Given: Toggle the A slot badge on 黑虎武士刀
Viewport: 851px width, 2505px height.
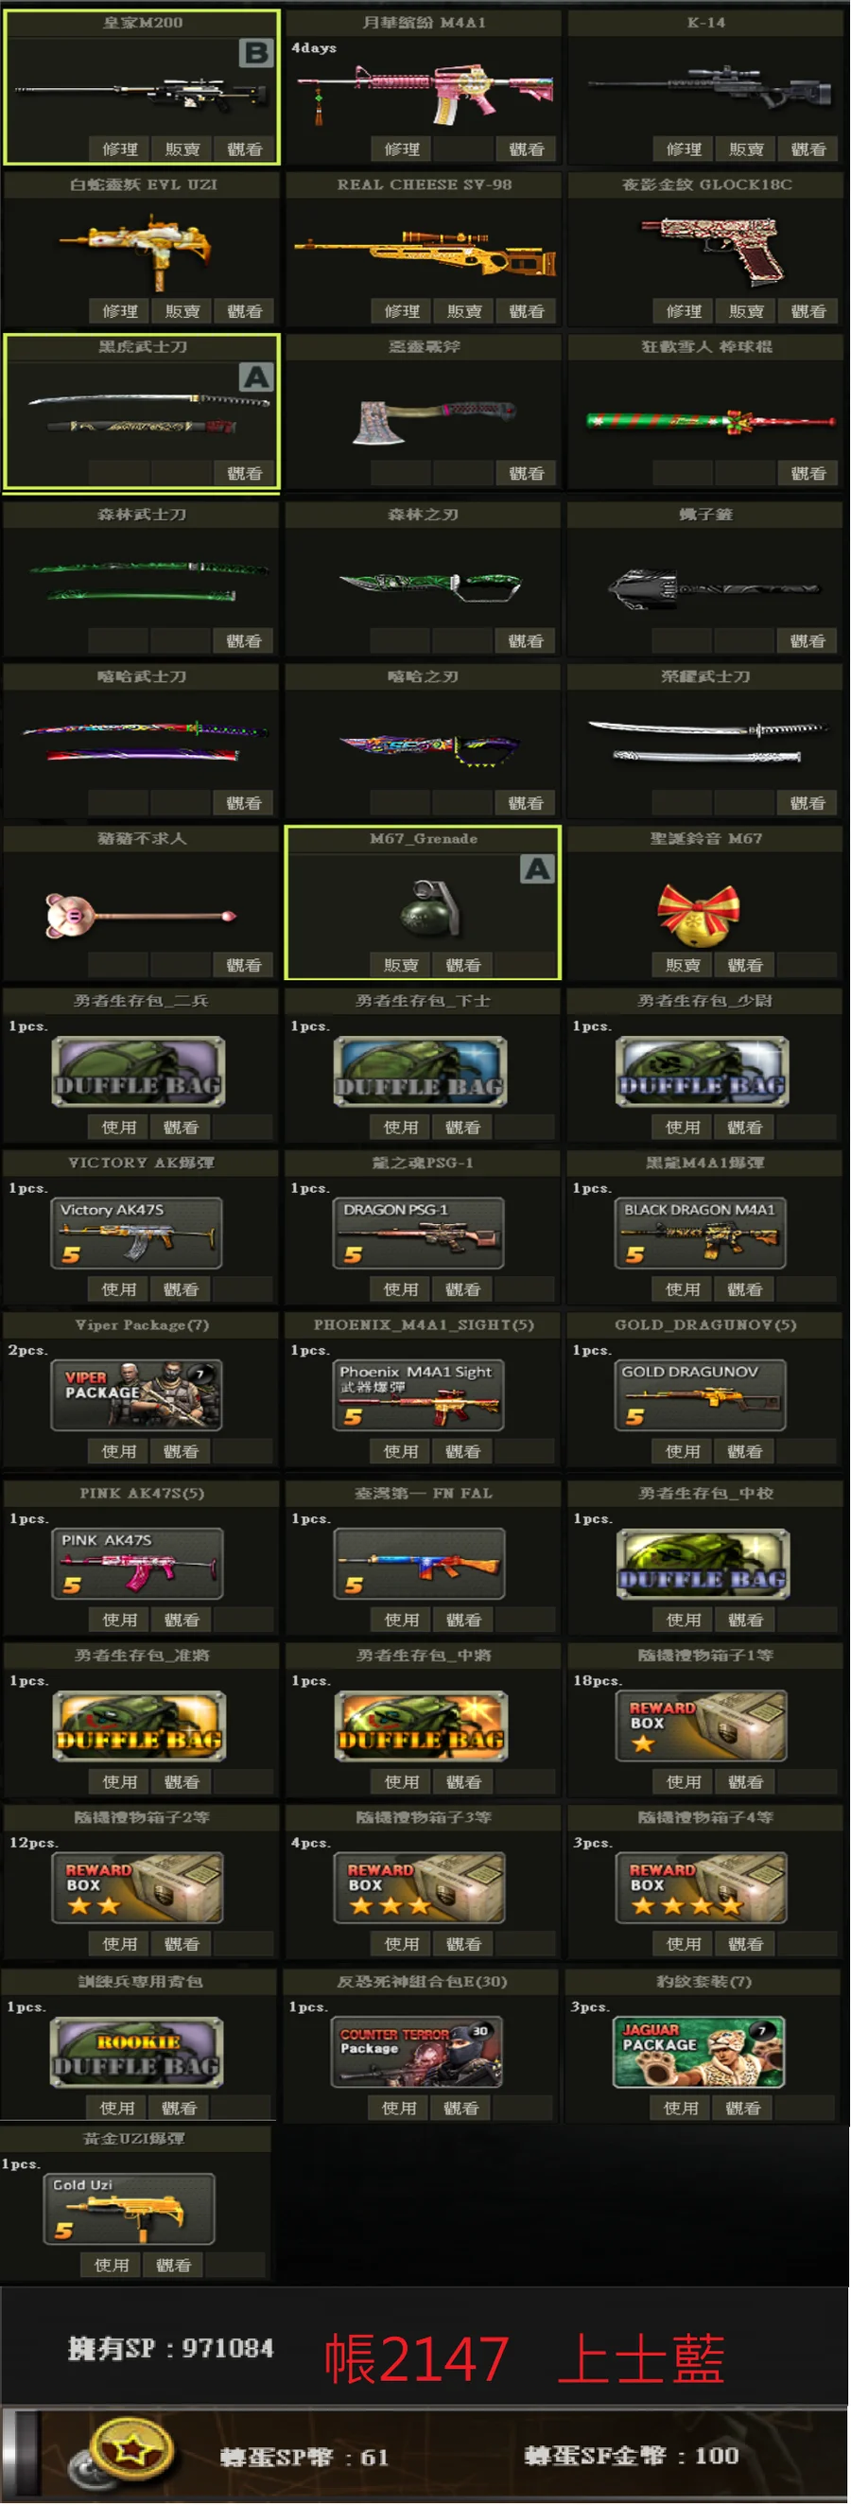Looking at the screenshot, I should (256, 377).
